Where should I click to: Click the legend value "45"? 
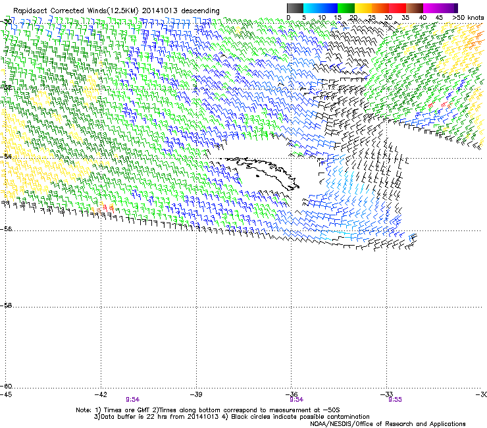coord(439,18)
